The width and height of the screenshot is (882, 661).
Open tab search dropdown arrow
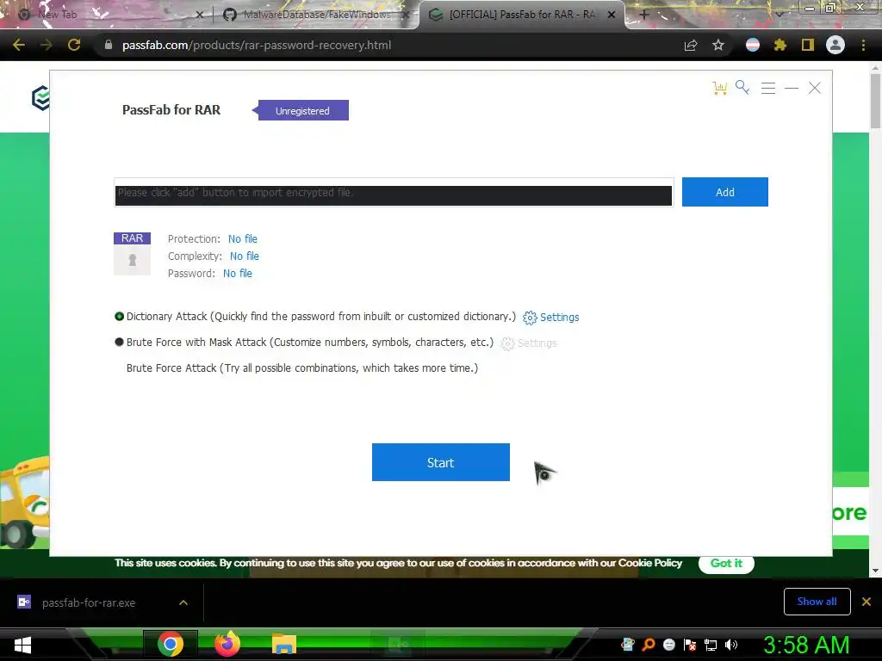[779, 15]
